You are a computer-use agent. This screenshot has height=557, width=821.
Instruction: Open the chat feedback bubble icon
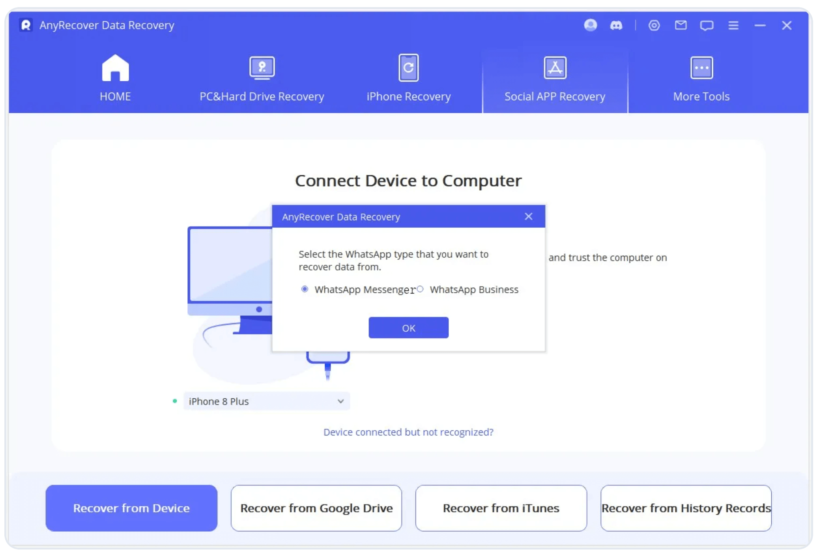coord(706,26)
